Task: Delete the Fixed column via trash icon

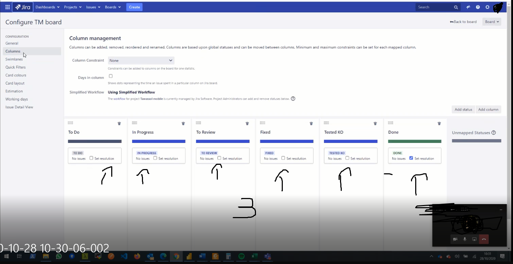Action: tap(311, 124)
